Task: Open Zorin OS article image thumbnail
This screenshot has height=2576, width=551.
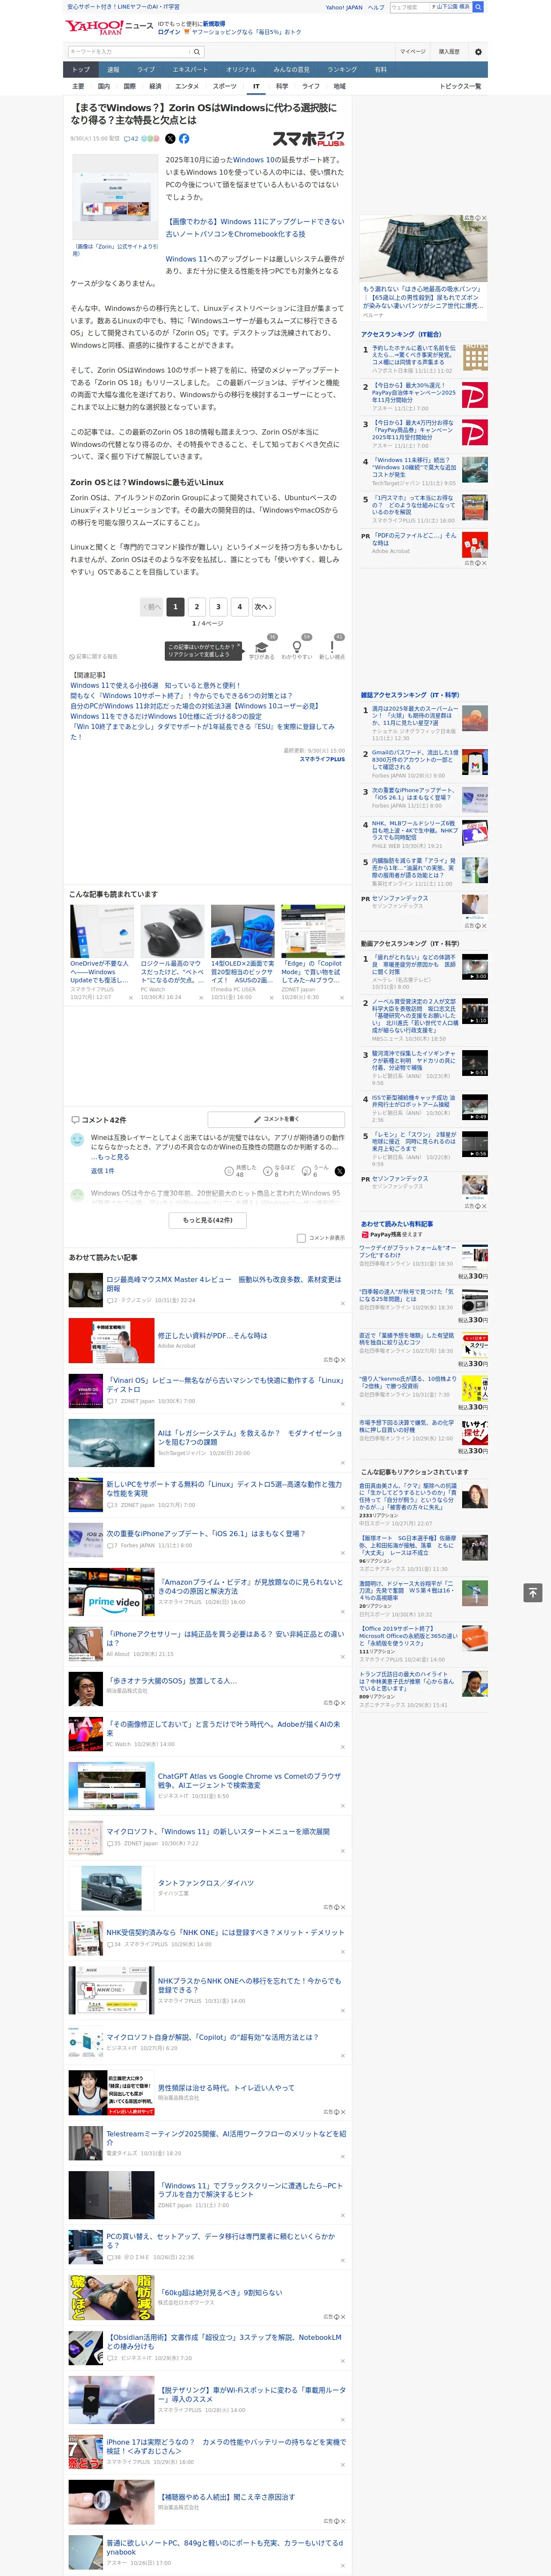Action: coord(115,198)
